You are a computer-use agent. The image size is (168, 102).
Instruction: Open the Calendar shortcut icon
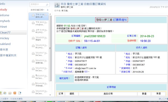(5, 93)
